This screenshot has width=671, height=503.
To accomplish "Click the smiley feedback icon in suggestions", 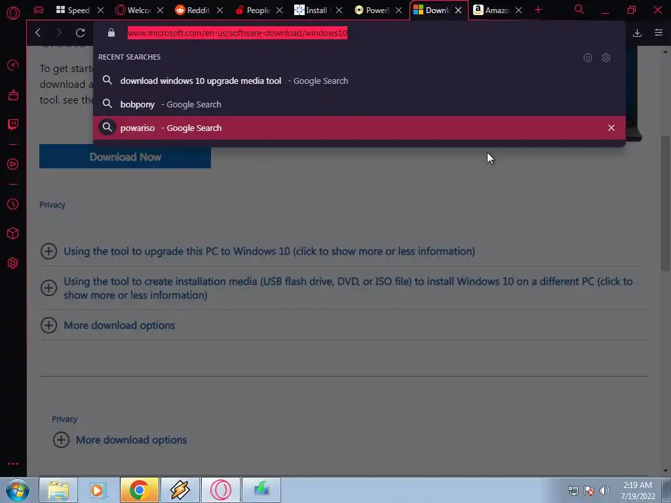I will click(588, 58).
